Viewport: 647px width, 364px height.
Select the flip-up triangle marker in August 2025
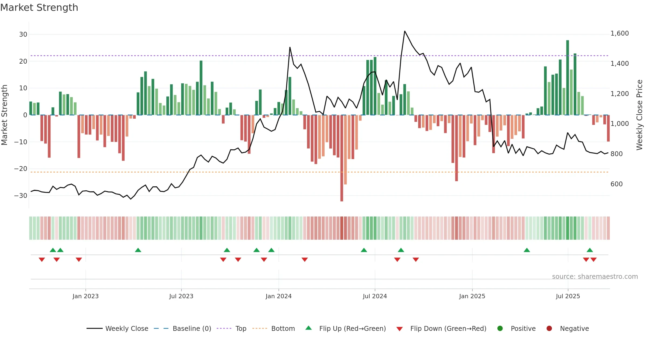(590, 250)
